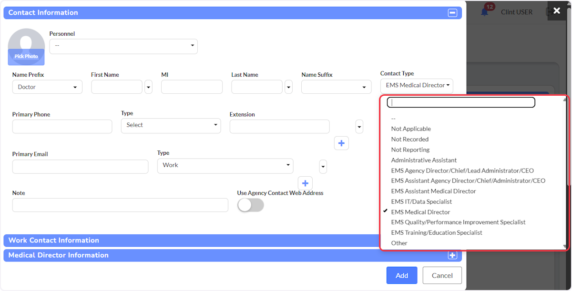Viewport: 572px width, 291px height.
Task: Click the Last Name input field
Action: (x=257, y=87)
